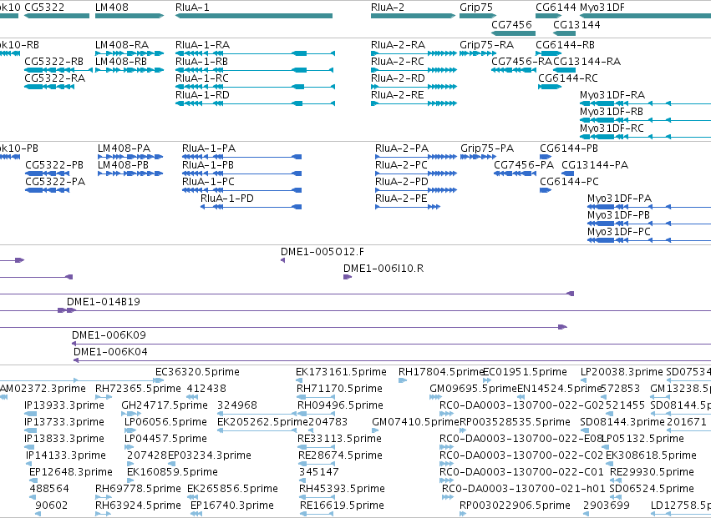Screen dimensions: 711x518
Task: Select the RluA-1 gene bar
Action: click(x=254, y=16)
